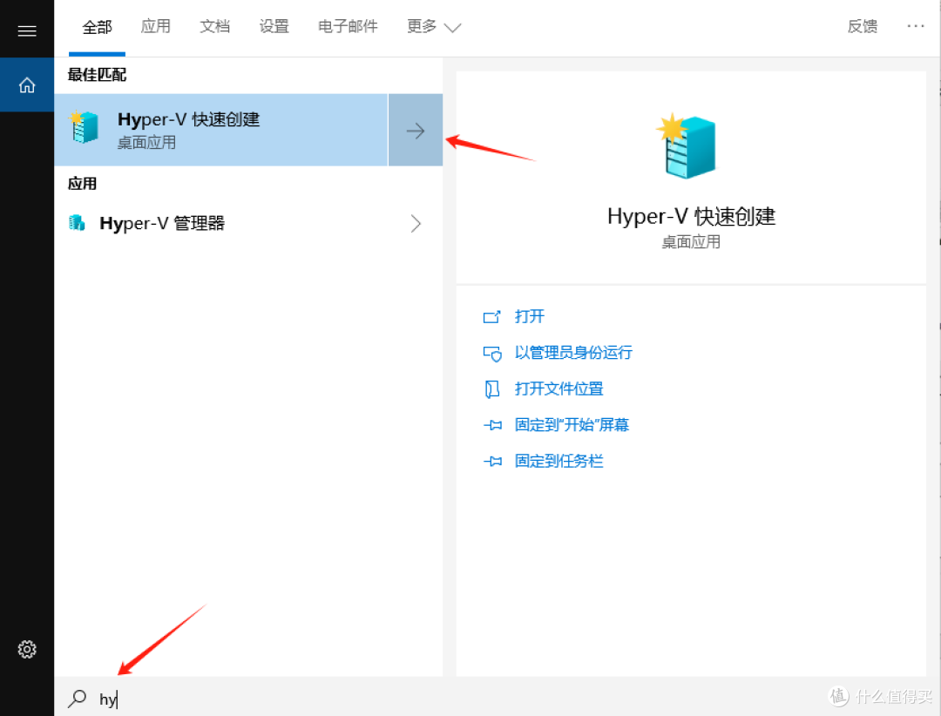Viewport: 941px width, 716px height.
Task: Click 打开文件位置 link
Action: point(559,388)
